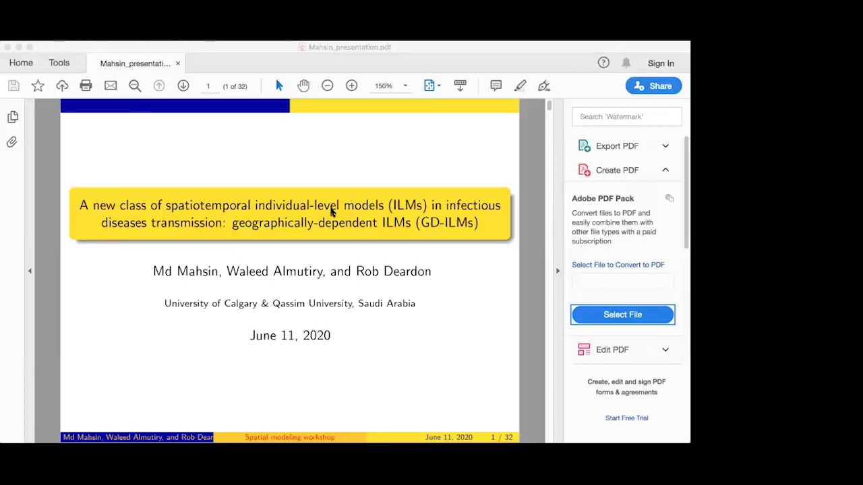
Task: Select the highlighter pen tool
Action: click(x=520, y=86)
